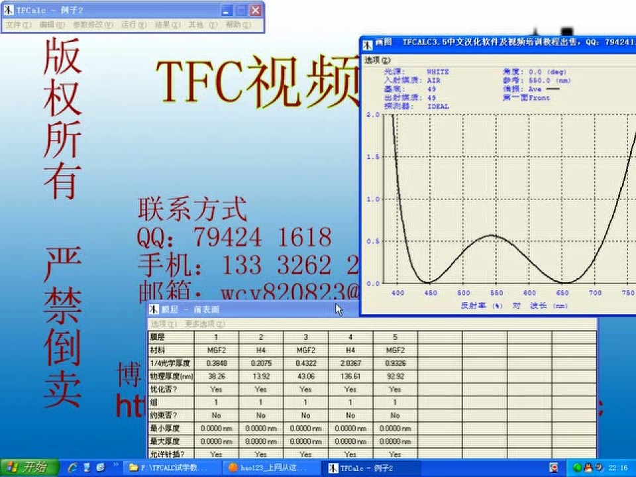Image resolution: width=636 pixels, height=477 pixels.
Task: Click the taskbar clock 22:16
Action: 618,468
